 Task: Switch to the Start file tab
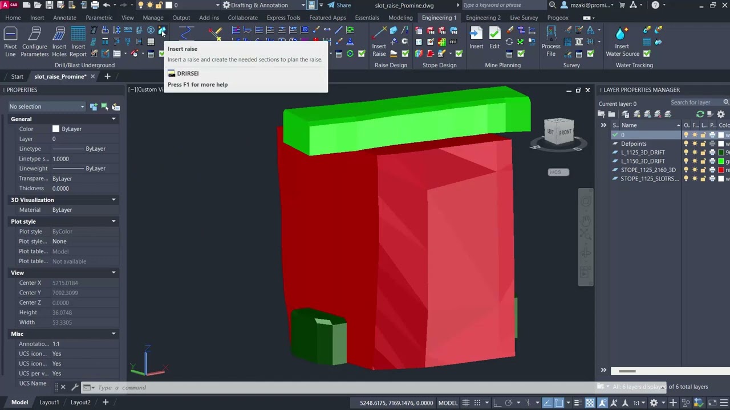[17, 76]
